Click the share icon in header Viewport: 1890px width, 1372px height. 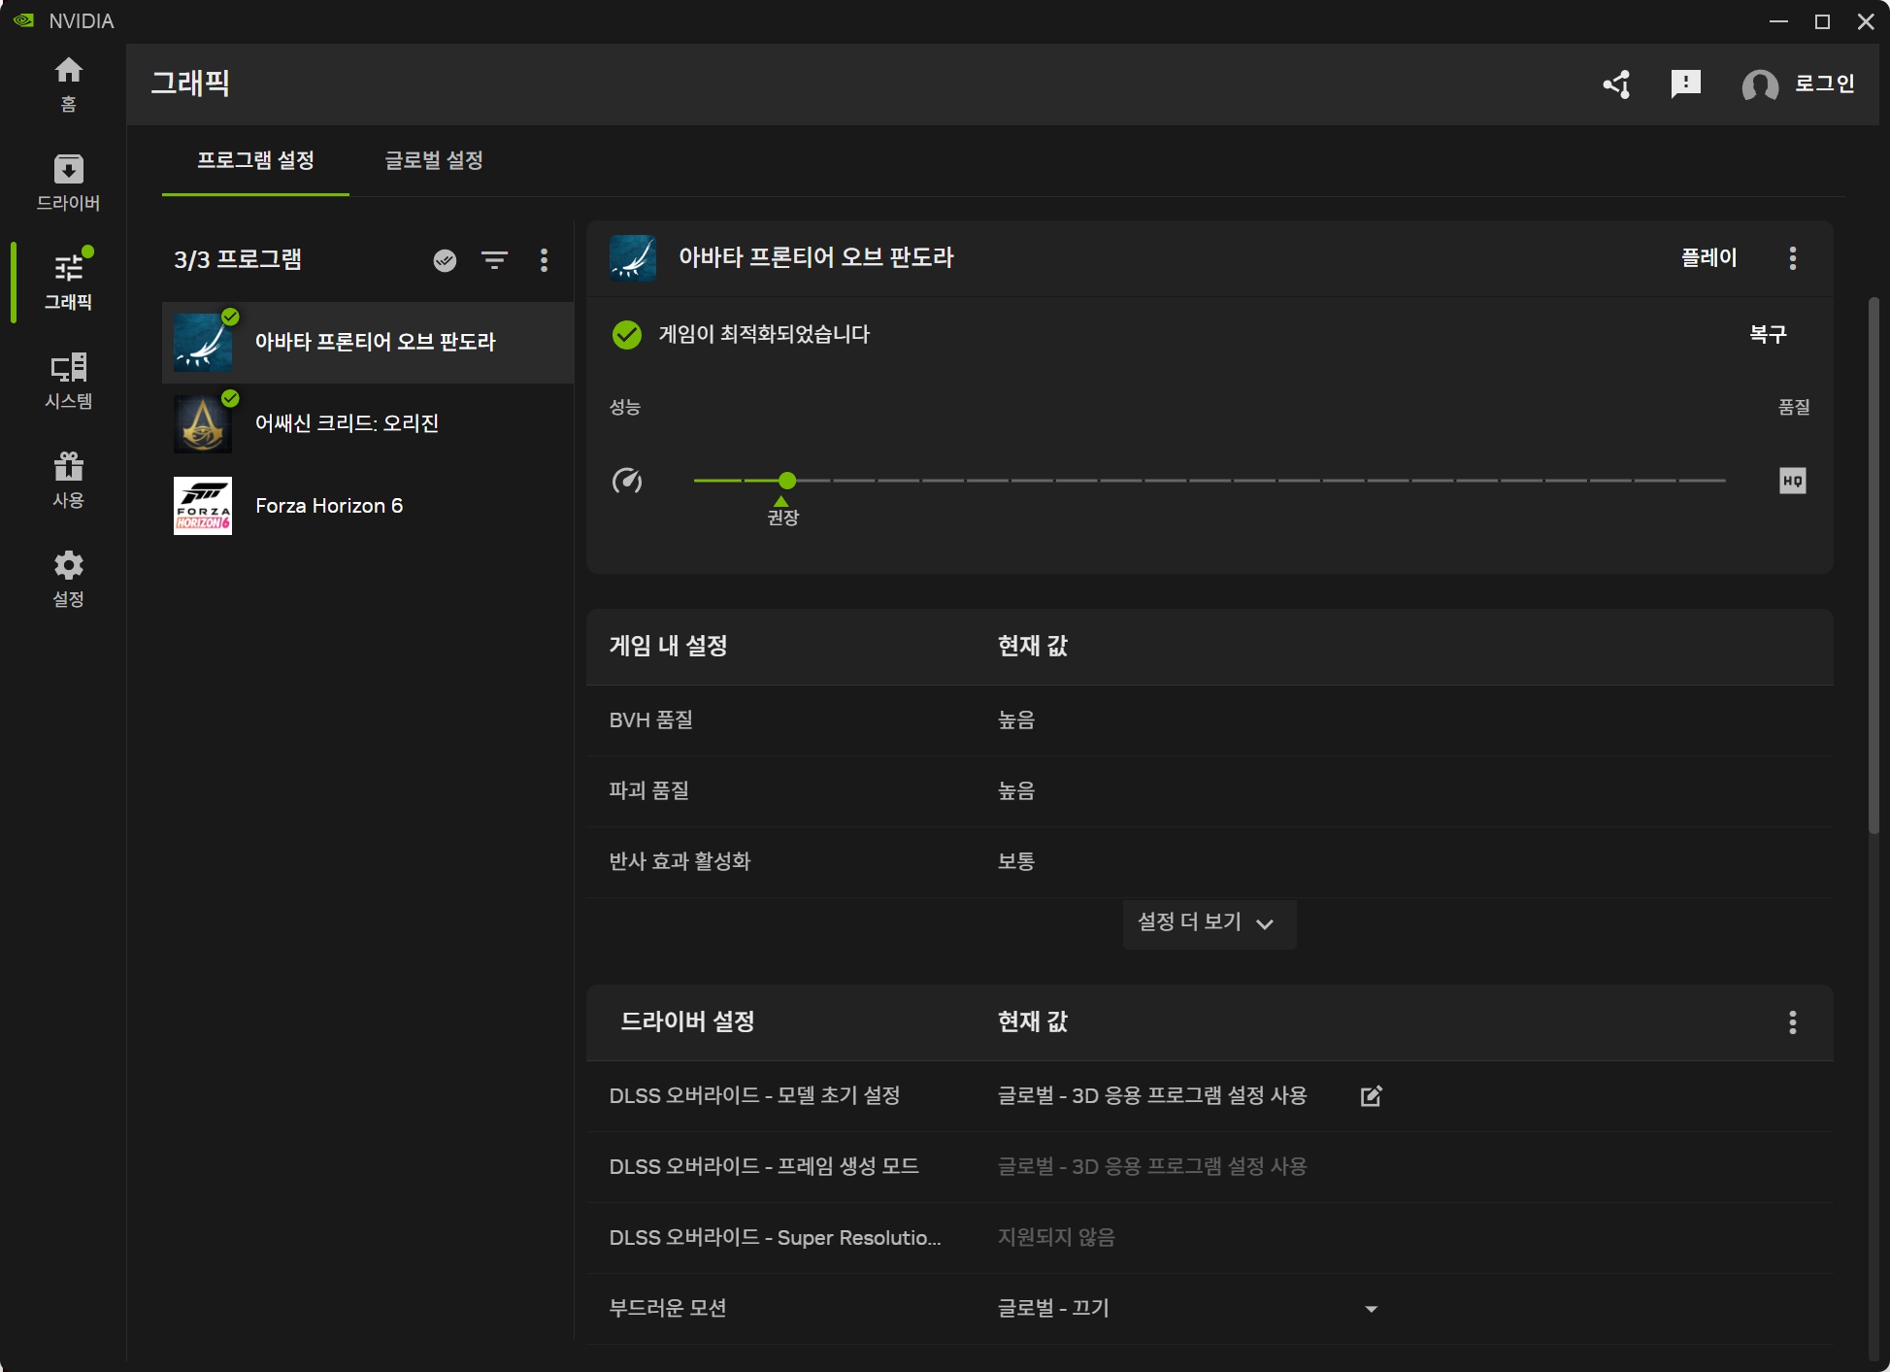point(1617,84)
